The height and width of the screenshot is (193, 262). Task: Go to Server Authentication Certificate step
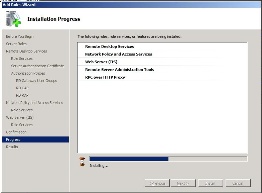point(37,66)
